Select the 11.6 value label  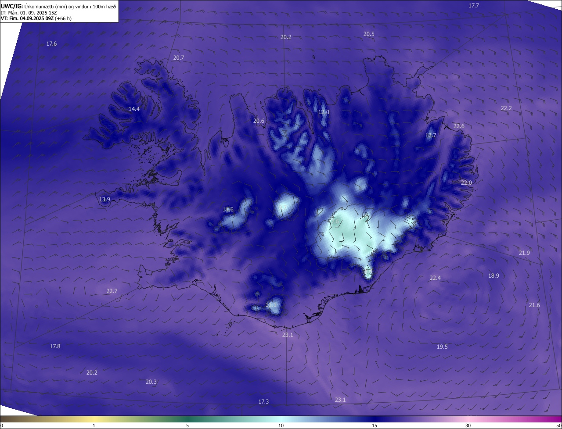click(228, 210)
